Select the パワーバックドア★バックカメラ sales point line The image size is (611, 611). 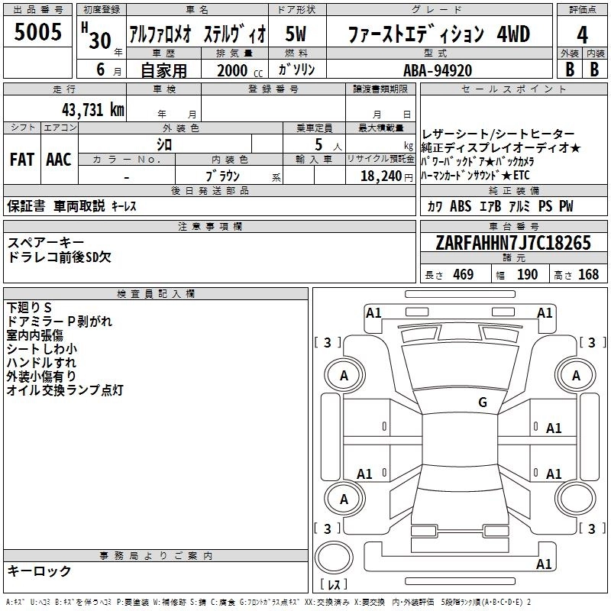coord(477,161)
